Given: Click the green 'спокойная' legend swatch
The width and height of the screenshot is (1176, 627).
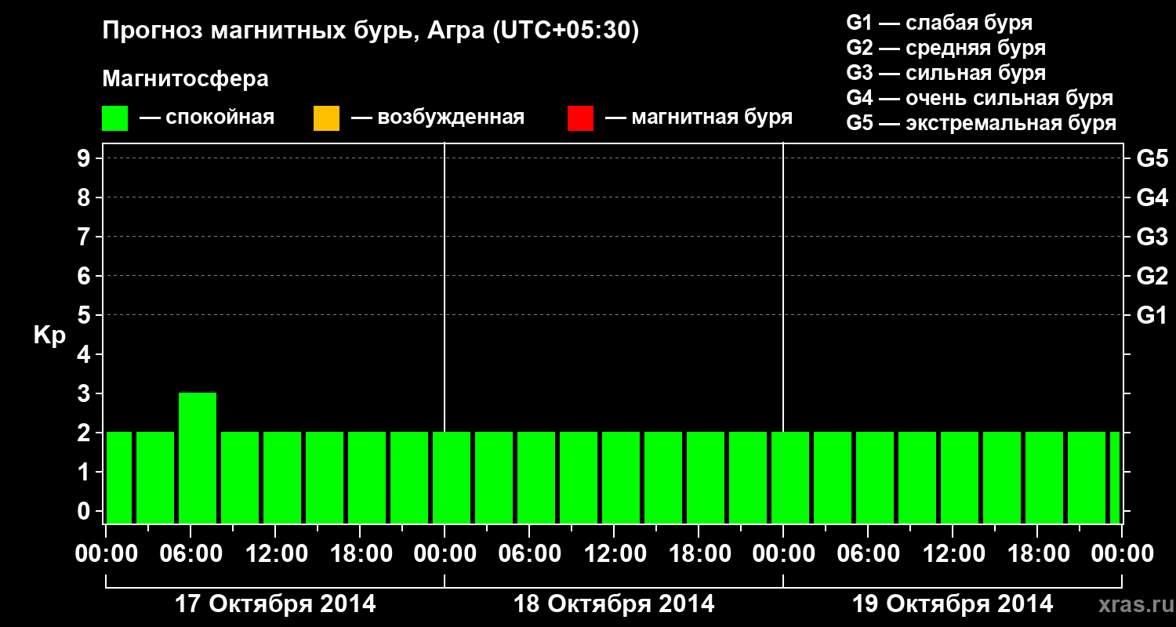Looking at the screenshot, I should pyautogui.click(x=114, y=118).
